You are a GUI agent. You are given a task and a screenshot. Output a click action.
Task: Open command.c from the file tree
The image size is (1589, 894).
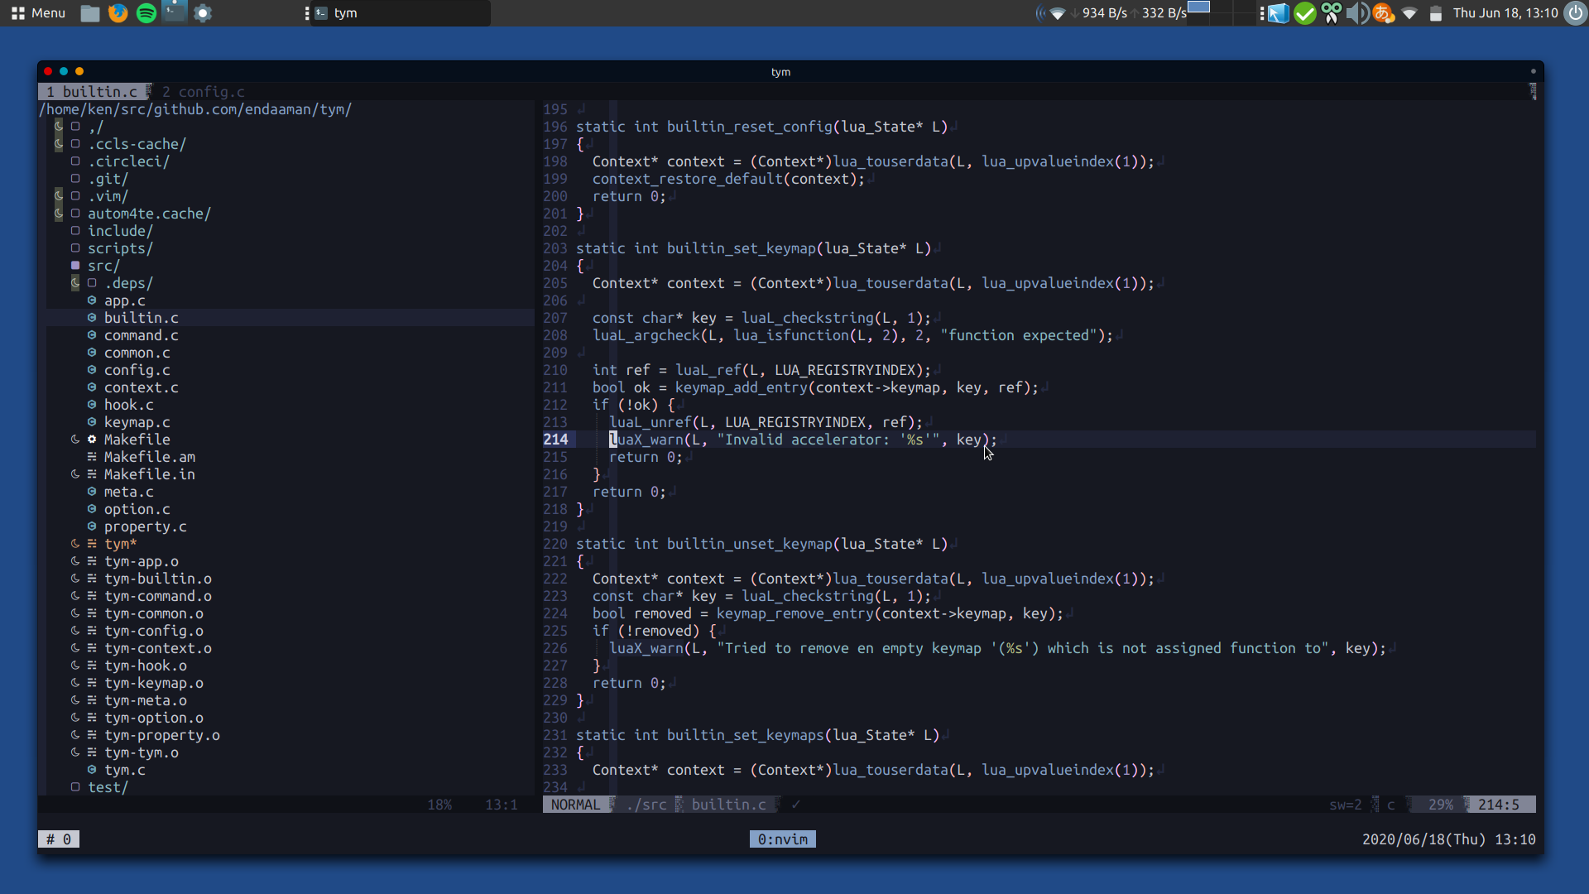[x=141, y=335]
